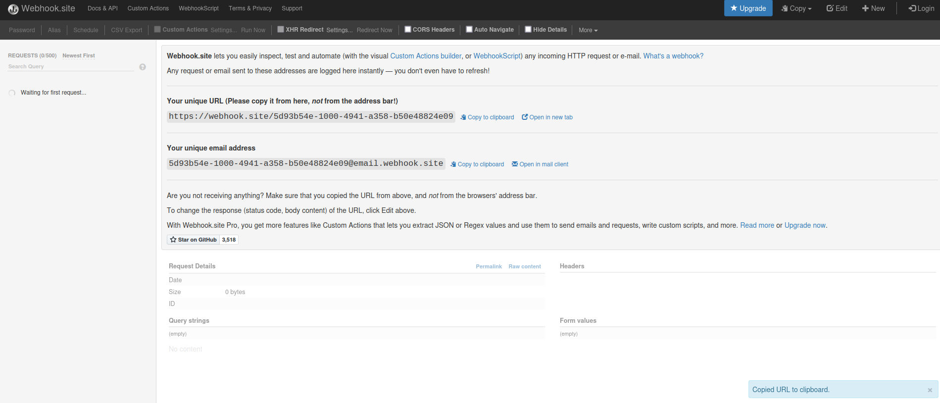
Task: Expand the More dropdown menu
Action: (588, 30)
